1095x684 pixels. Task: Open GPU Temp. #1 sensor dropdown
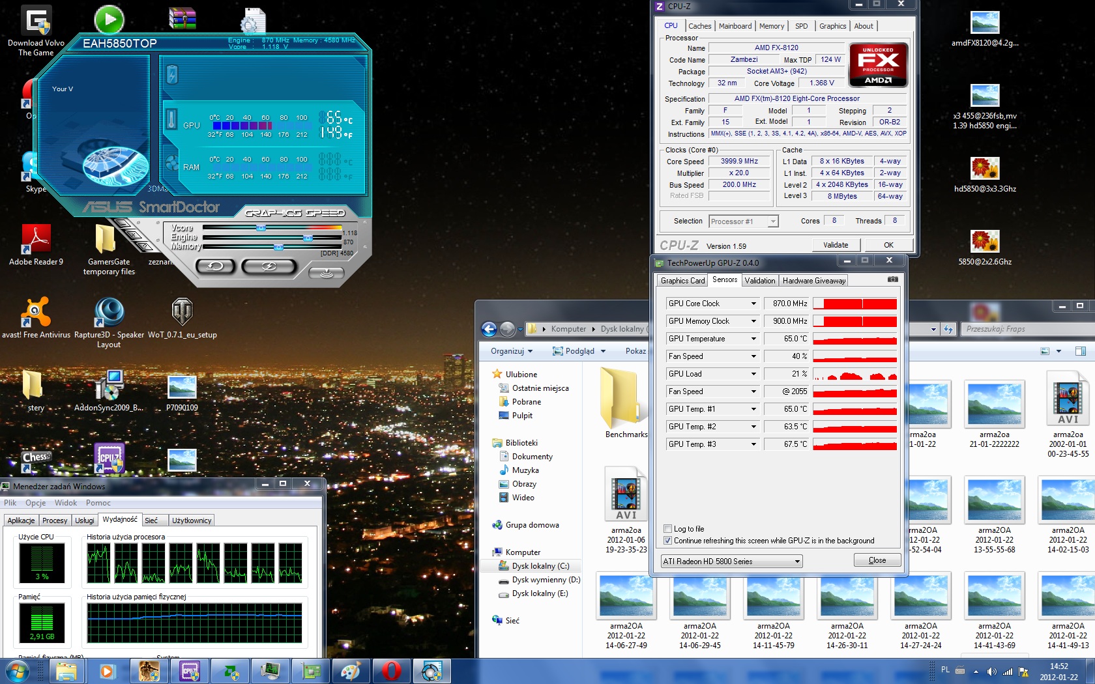(753, 409)
